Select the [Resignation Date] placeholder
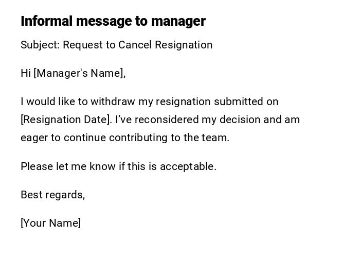 click(66, 120)
